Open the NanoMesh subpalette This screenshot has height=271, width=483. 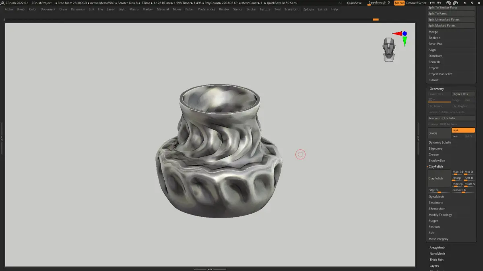tap(437, 254)
